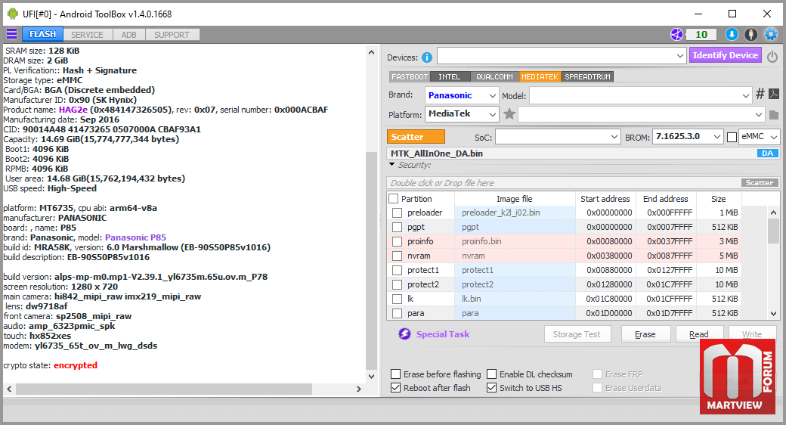
Task: Open the SUPPORT tab
Action: (172, 35)
